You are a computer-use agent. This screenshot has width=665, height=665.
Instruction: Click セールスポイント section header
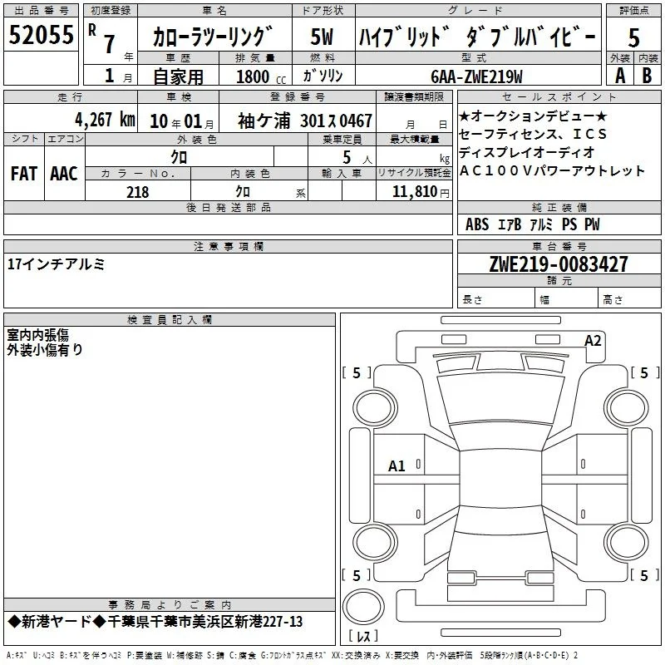(x=559, y=96)
